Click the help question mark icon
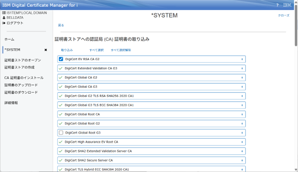This screenshot has width=298, height=172. pos(277,5)
